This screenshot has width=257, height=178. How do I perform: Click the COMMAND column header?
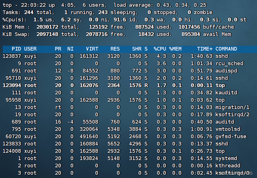pyautogui.click(x=226, y=49)
